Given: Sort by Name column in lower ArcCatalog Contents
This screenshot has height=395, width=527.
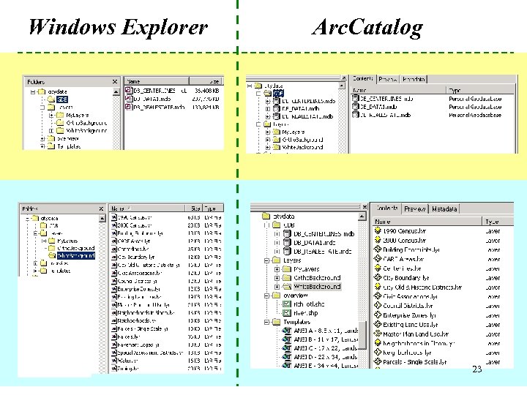Looking at the screenshot, I should [x=427, y=222].
